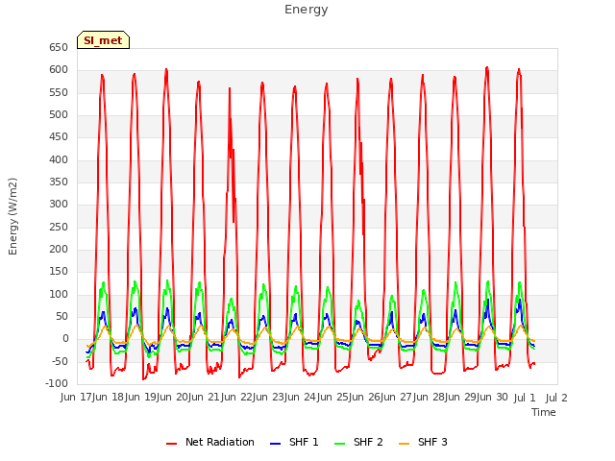Click the 600 y-axis tick label

(59, 70)
